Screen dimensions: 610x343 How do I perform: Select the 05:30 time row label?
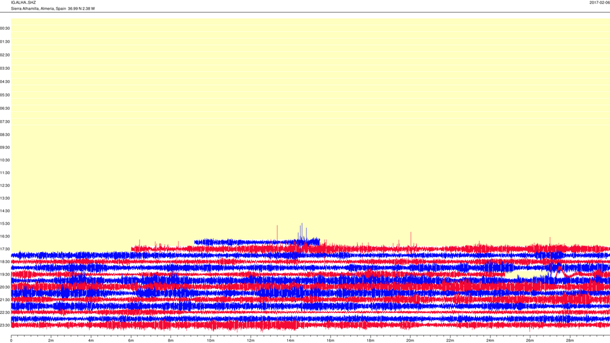[4, 95]
